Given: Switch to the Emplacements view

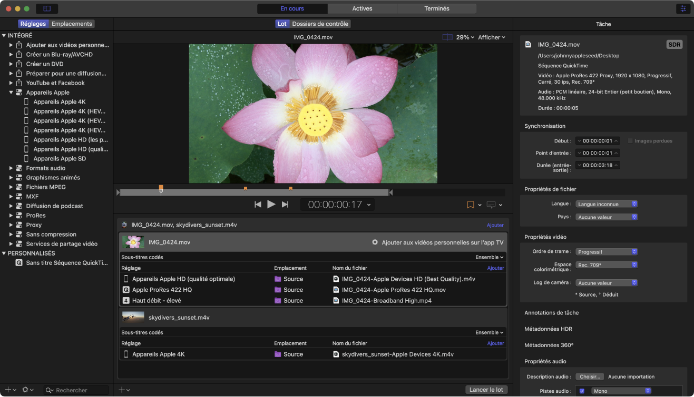Looking at the screenshot, I should (72, 24).
